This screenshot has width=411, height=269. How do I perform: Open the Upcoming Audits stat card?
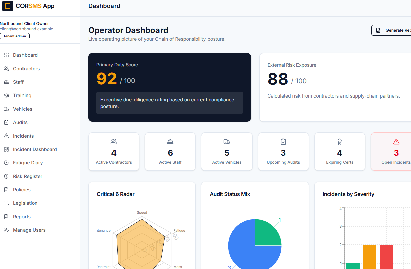tap(283, 152)
